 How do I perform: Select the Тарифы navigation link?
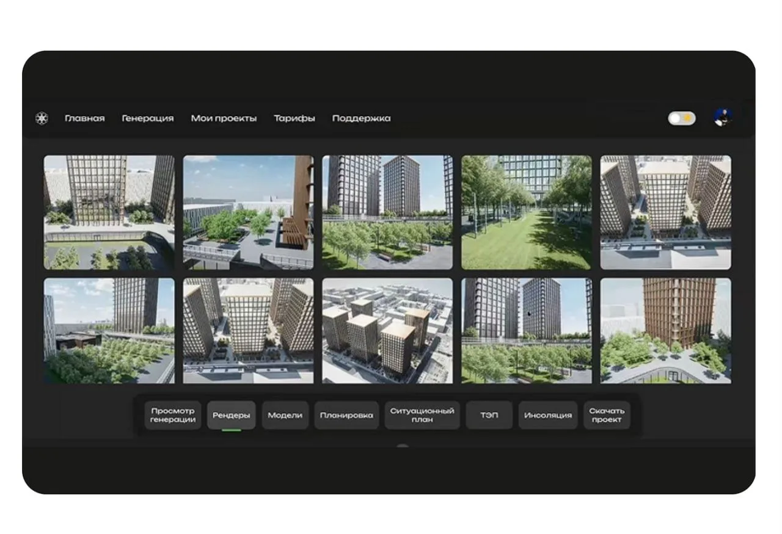point(294,118)
